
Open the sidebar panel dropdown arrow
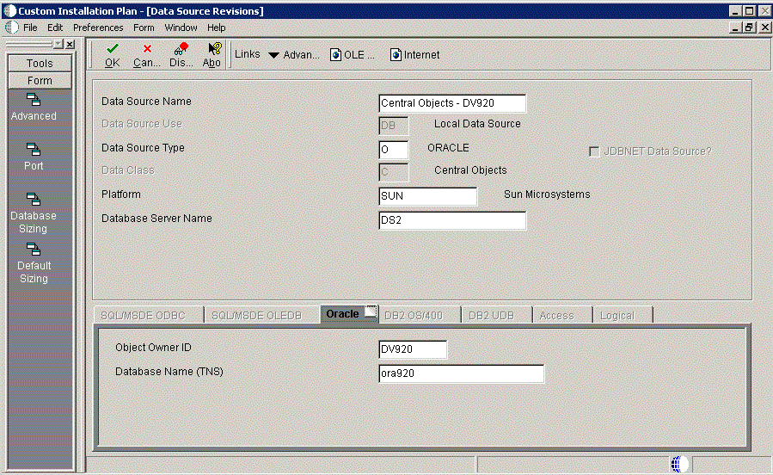[x=58, y=44]
